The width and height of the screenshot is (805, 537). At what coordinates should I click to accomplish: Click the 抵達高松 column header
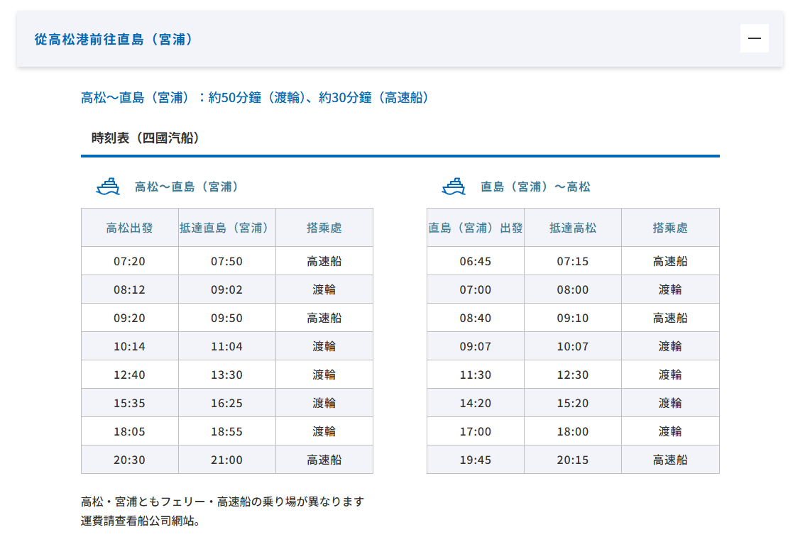coord(573,228)
